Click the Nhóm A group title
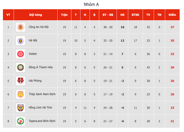The height and width of the screenshot is (132, 184). pyautogui.click(x=91, y=4)
